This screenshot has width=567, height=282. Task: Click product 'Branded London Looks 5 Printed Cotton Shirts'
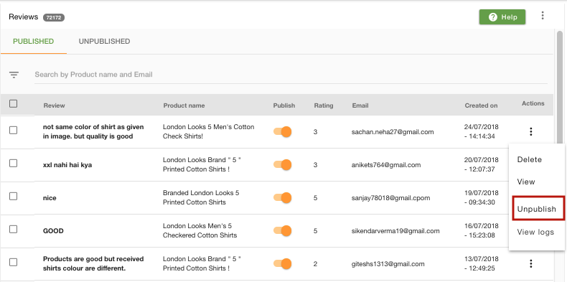[201, 197]
